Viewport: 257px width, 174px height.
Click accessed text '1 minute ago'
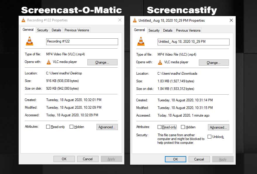click(x=201, y=115)
